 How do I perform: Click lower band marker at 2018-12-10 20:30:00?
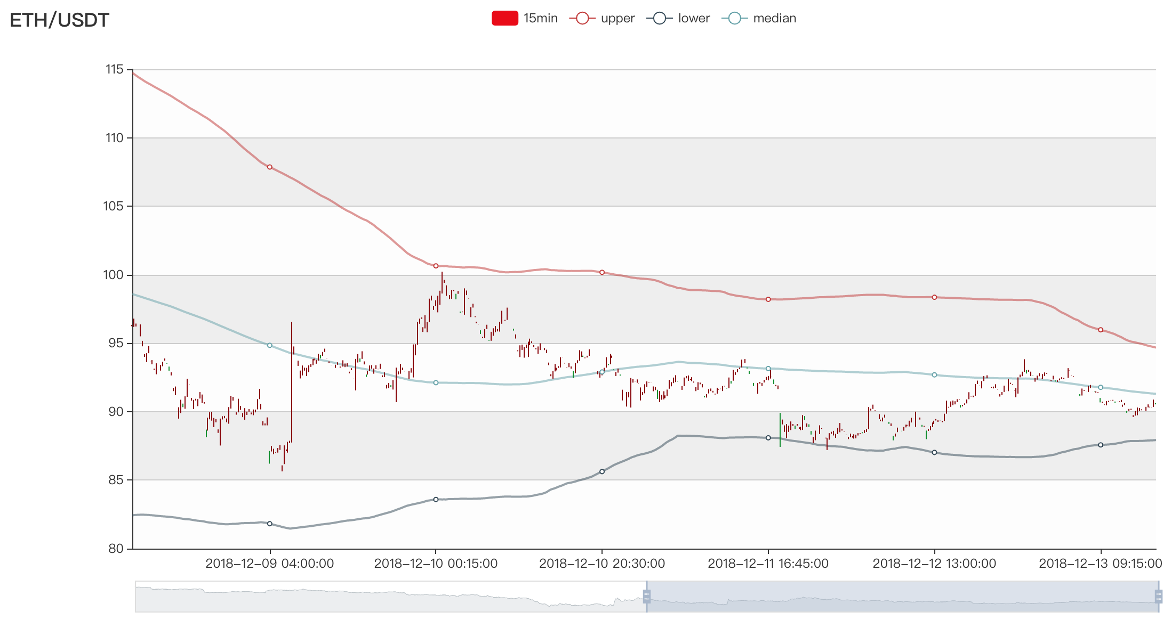[602, 471]
